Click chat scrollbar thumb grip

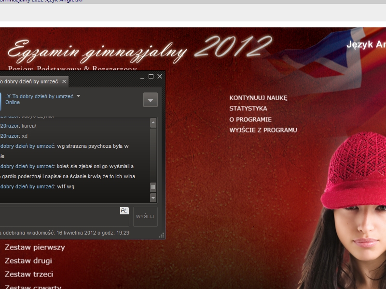coord(153,187)
